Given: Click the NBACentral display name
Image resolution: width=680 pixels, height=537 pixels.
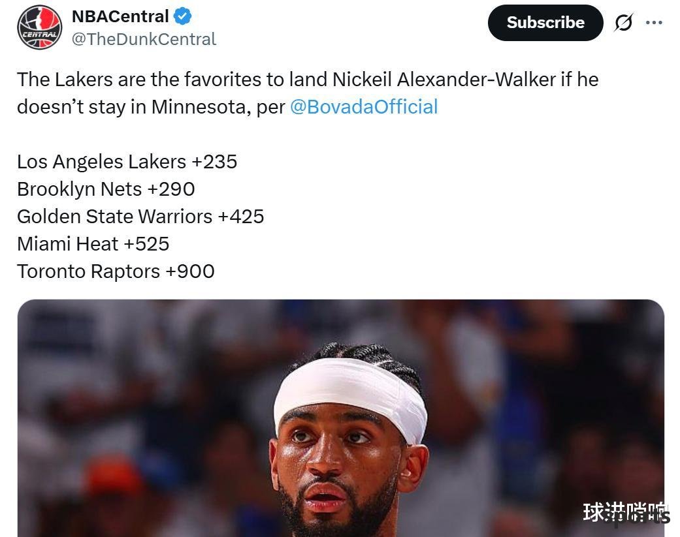Looking at the screenshot, I should point(120,16).
